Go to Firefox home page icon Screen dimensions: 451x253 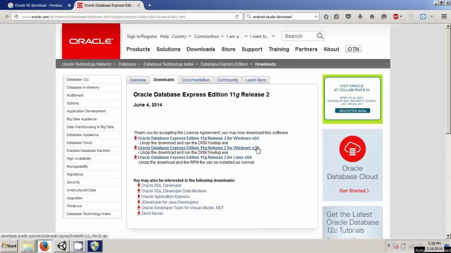[372, 17]
